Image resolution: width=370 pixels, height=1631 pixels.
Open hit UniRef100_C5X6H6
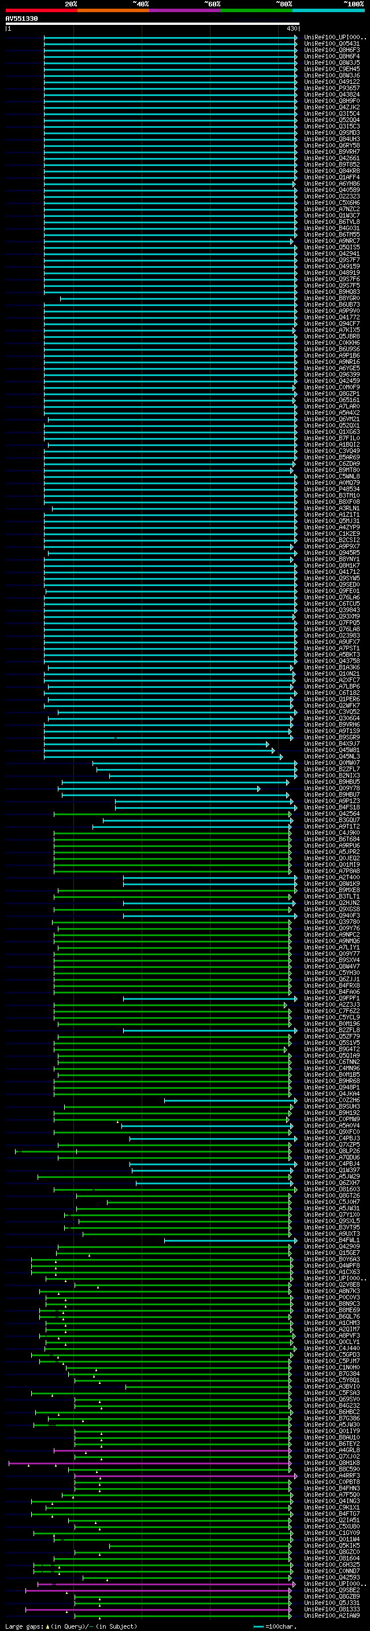(332, 203)
